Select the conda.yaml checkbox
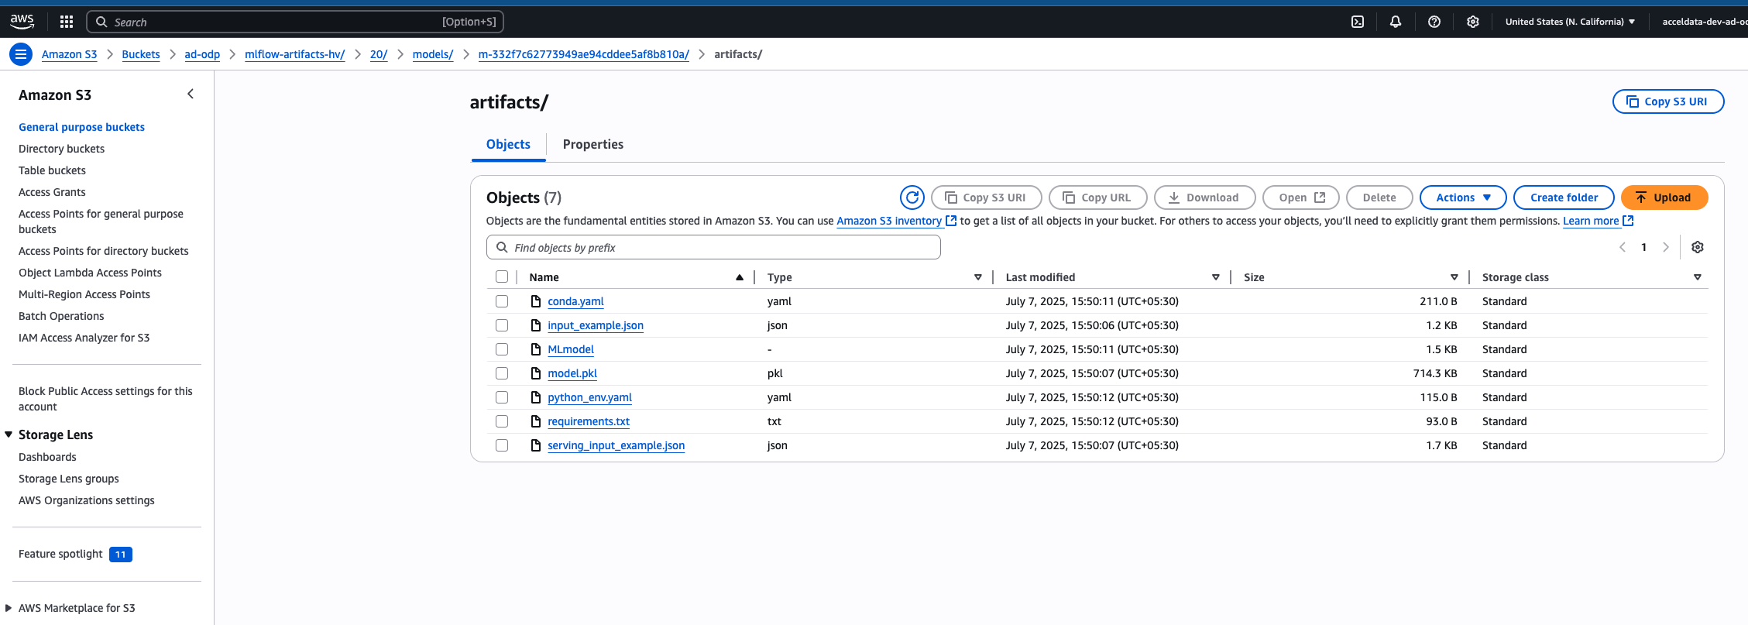Image resolution: width=1748 pixels, height=625 pixels. 502,301
